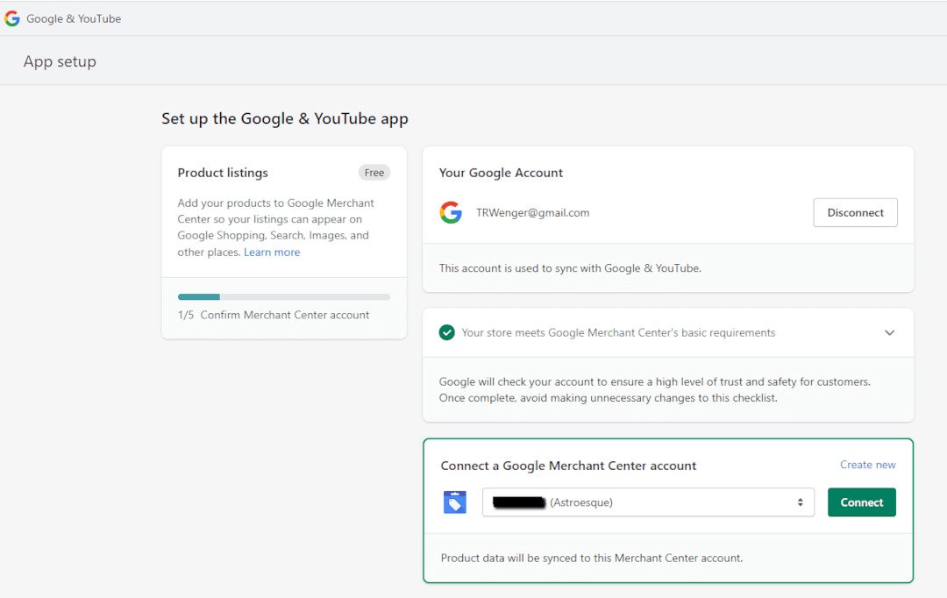The height and width of the screenshot is (598, 947).
Task: Click the TRWenger@gmail.com email text
Action: (x=532, y=212)
